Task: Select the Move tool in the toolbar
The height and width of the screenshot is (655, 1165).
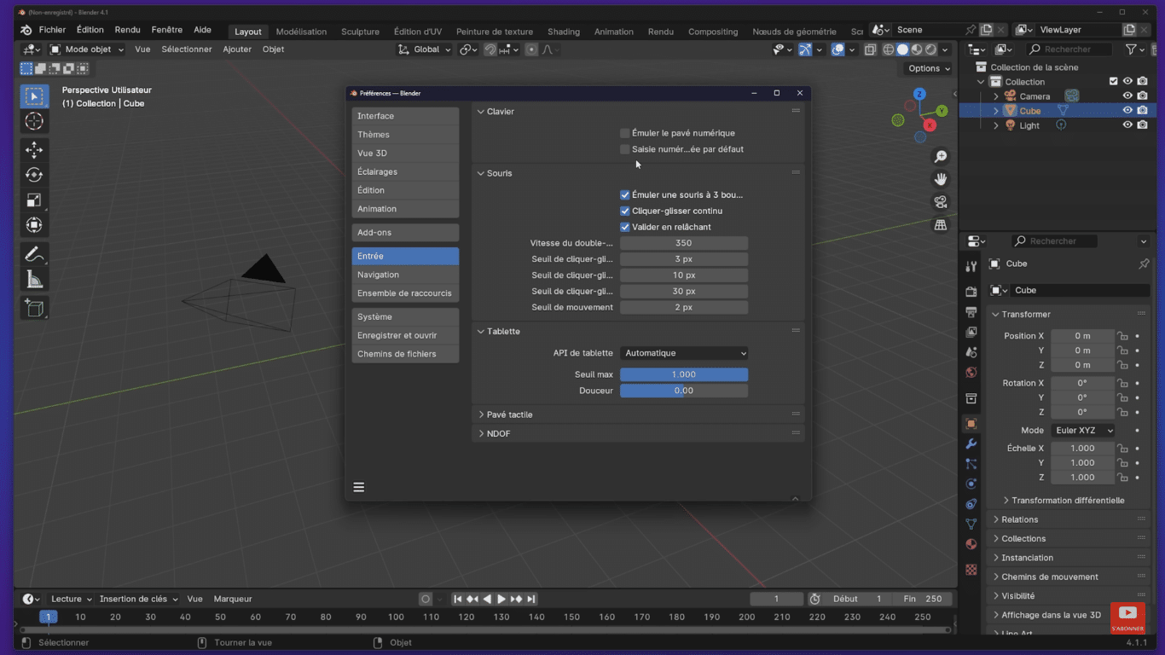Action: pos(34,149)
